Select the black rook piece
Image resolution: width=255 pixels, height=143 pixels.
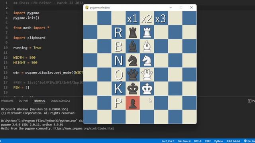133,32
